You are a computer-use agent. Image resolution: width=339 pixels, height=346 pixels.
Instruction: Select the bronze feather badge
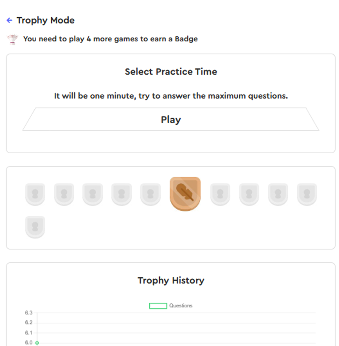(185, 194)
